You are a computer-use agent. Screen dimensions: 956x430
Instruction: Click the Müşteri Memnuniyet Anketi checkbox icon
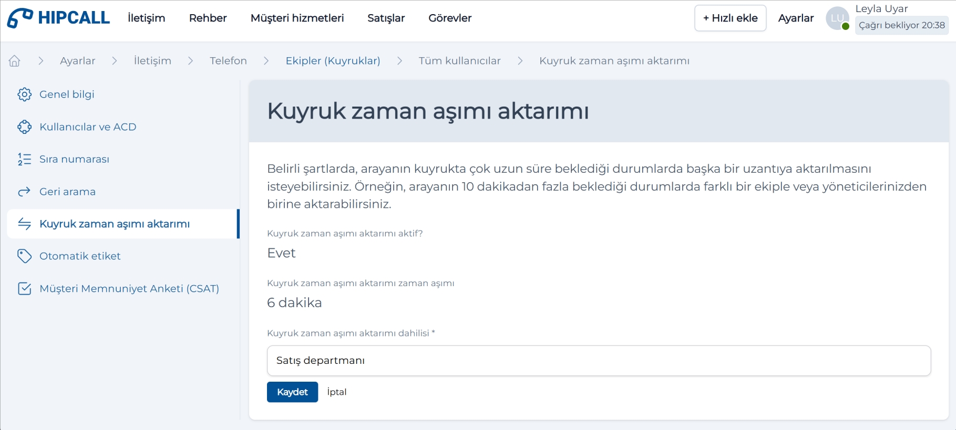coord(24,289)
